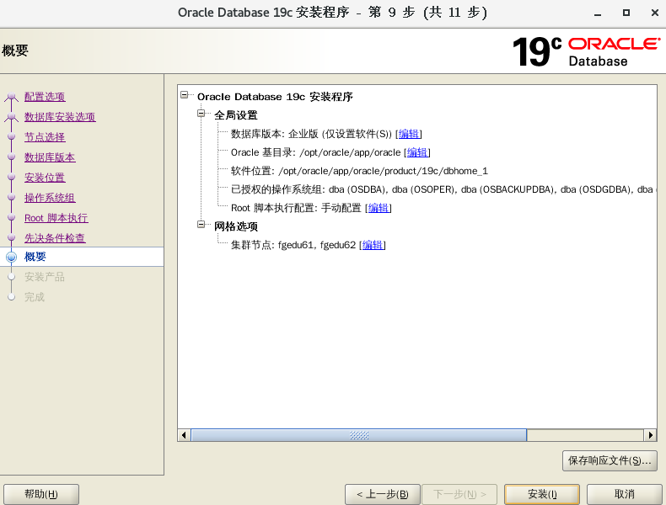
Task: Select Root 脚本执行配置: 手动配置 row text
Action: click(296, 208)
